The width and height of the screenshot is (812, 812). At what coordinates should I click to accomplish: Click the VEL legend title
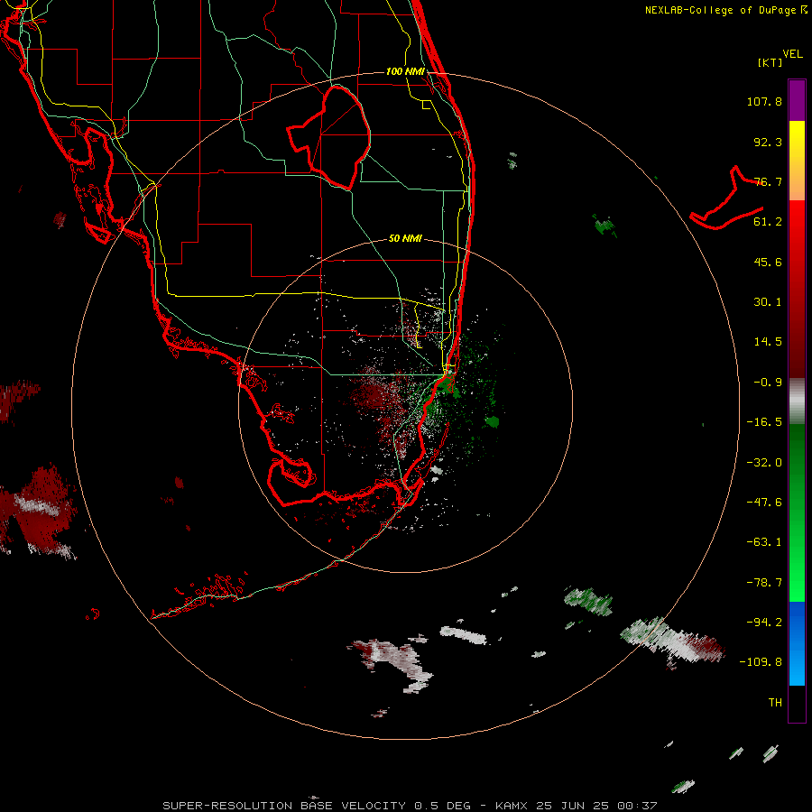coord(792,54)
